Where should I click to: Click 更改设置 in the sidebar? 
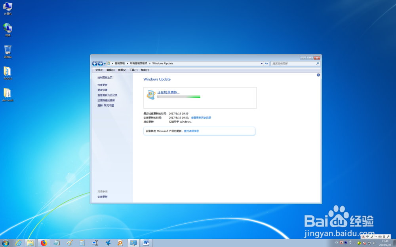[x=102, y=90]
